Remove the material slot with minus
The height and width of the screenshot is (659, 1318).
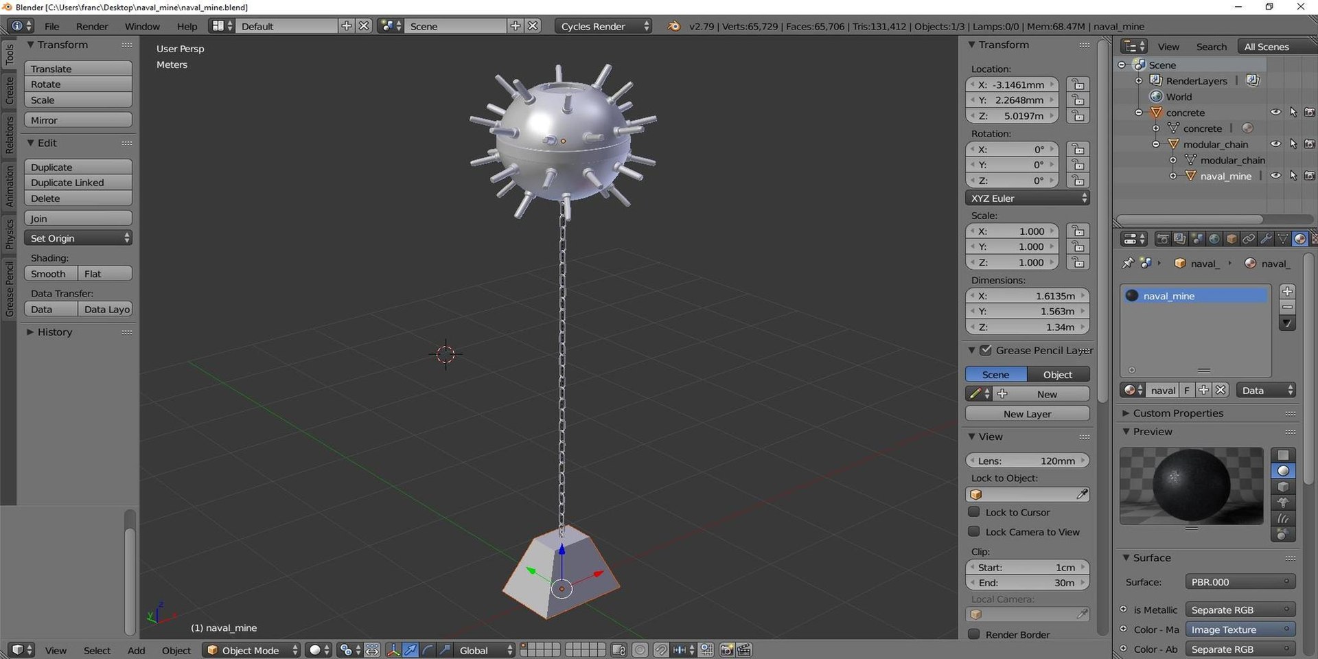(x=1288, y=308)
